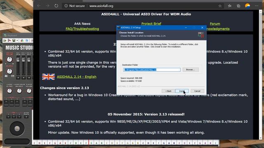
Task: Click the Install button in the ASIO4ALL setup
Action: [x=181, y=91]
